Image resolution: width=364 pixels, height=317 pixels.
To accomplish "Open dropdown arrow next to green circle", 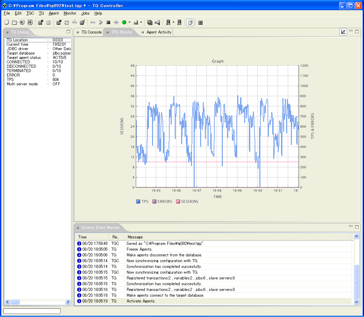I will (x=130, y=22).
